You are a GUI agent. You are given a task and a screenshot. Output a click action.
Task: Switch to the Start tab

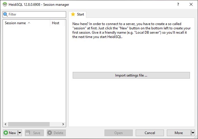[x=78, y=14]
